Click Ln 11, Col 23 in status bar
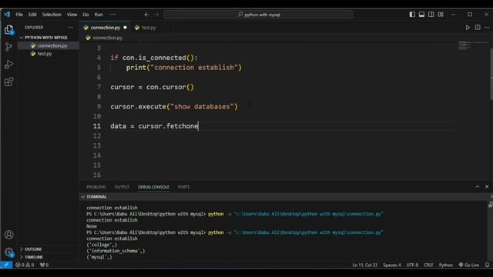The height and width of the screenshot is (277, 493). tap(364, 265)
